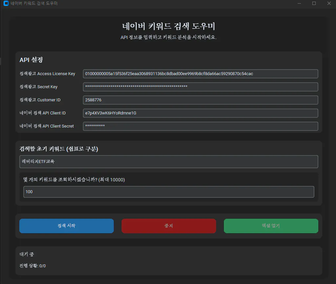
Task: Close the 네이버 키워드 검색 도우미 window
Action: pyautogui.click(x=329, y=3)
